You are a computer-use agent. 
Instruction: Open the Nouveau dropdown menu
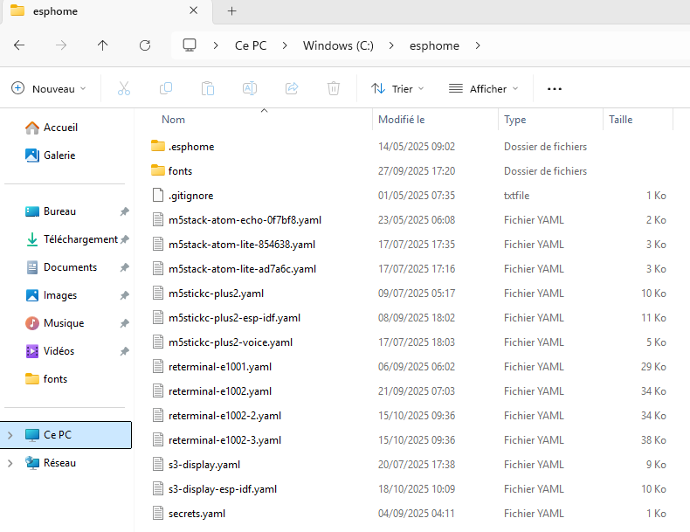49,88
